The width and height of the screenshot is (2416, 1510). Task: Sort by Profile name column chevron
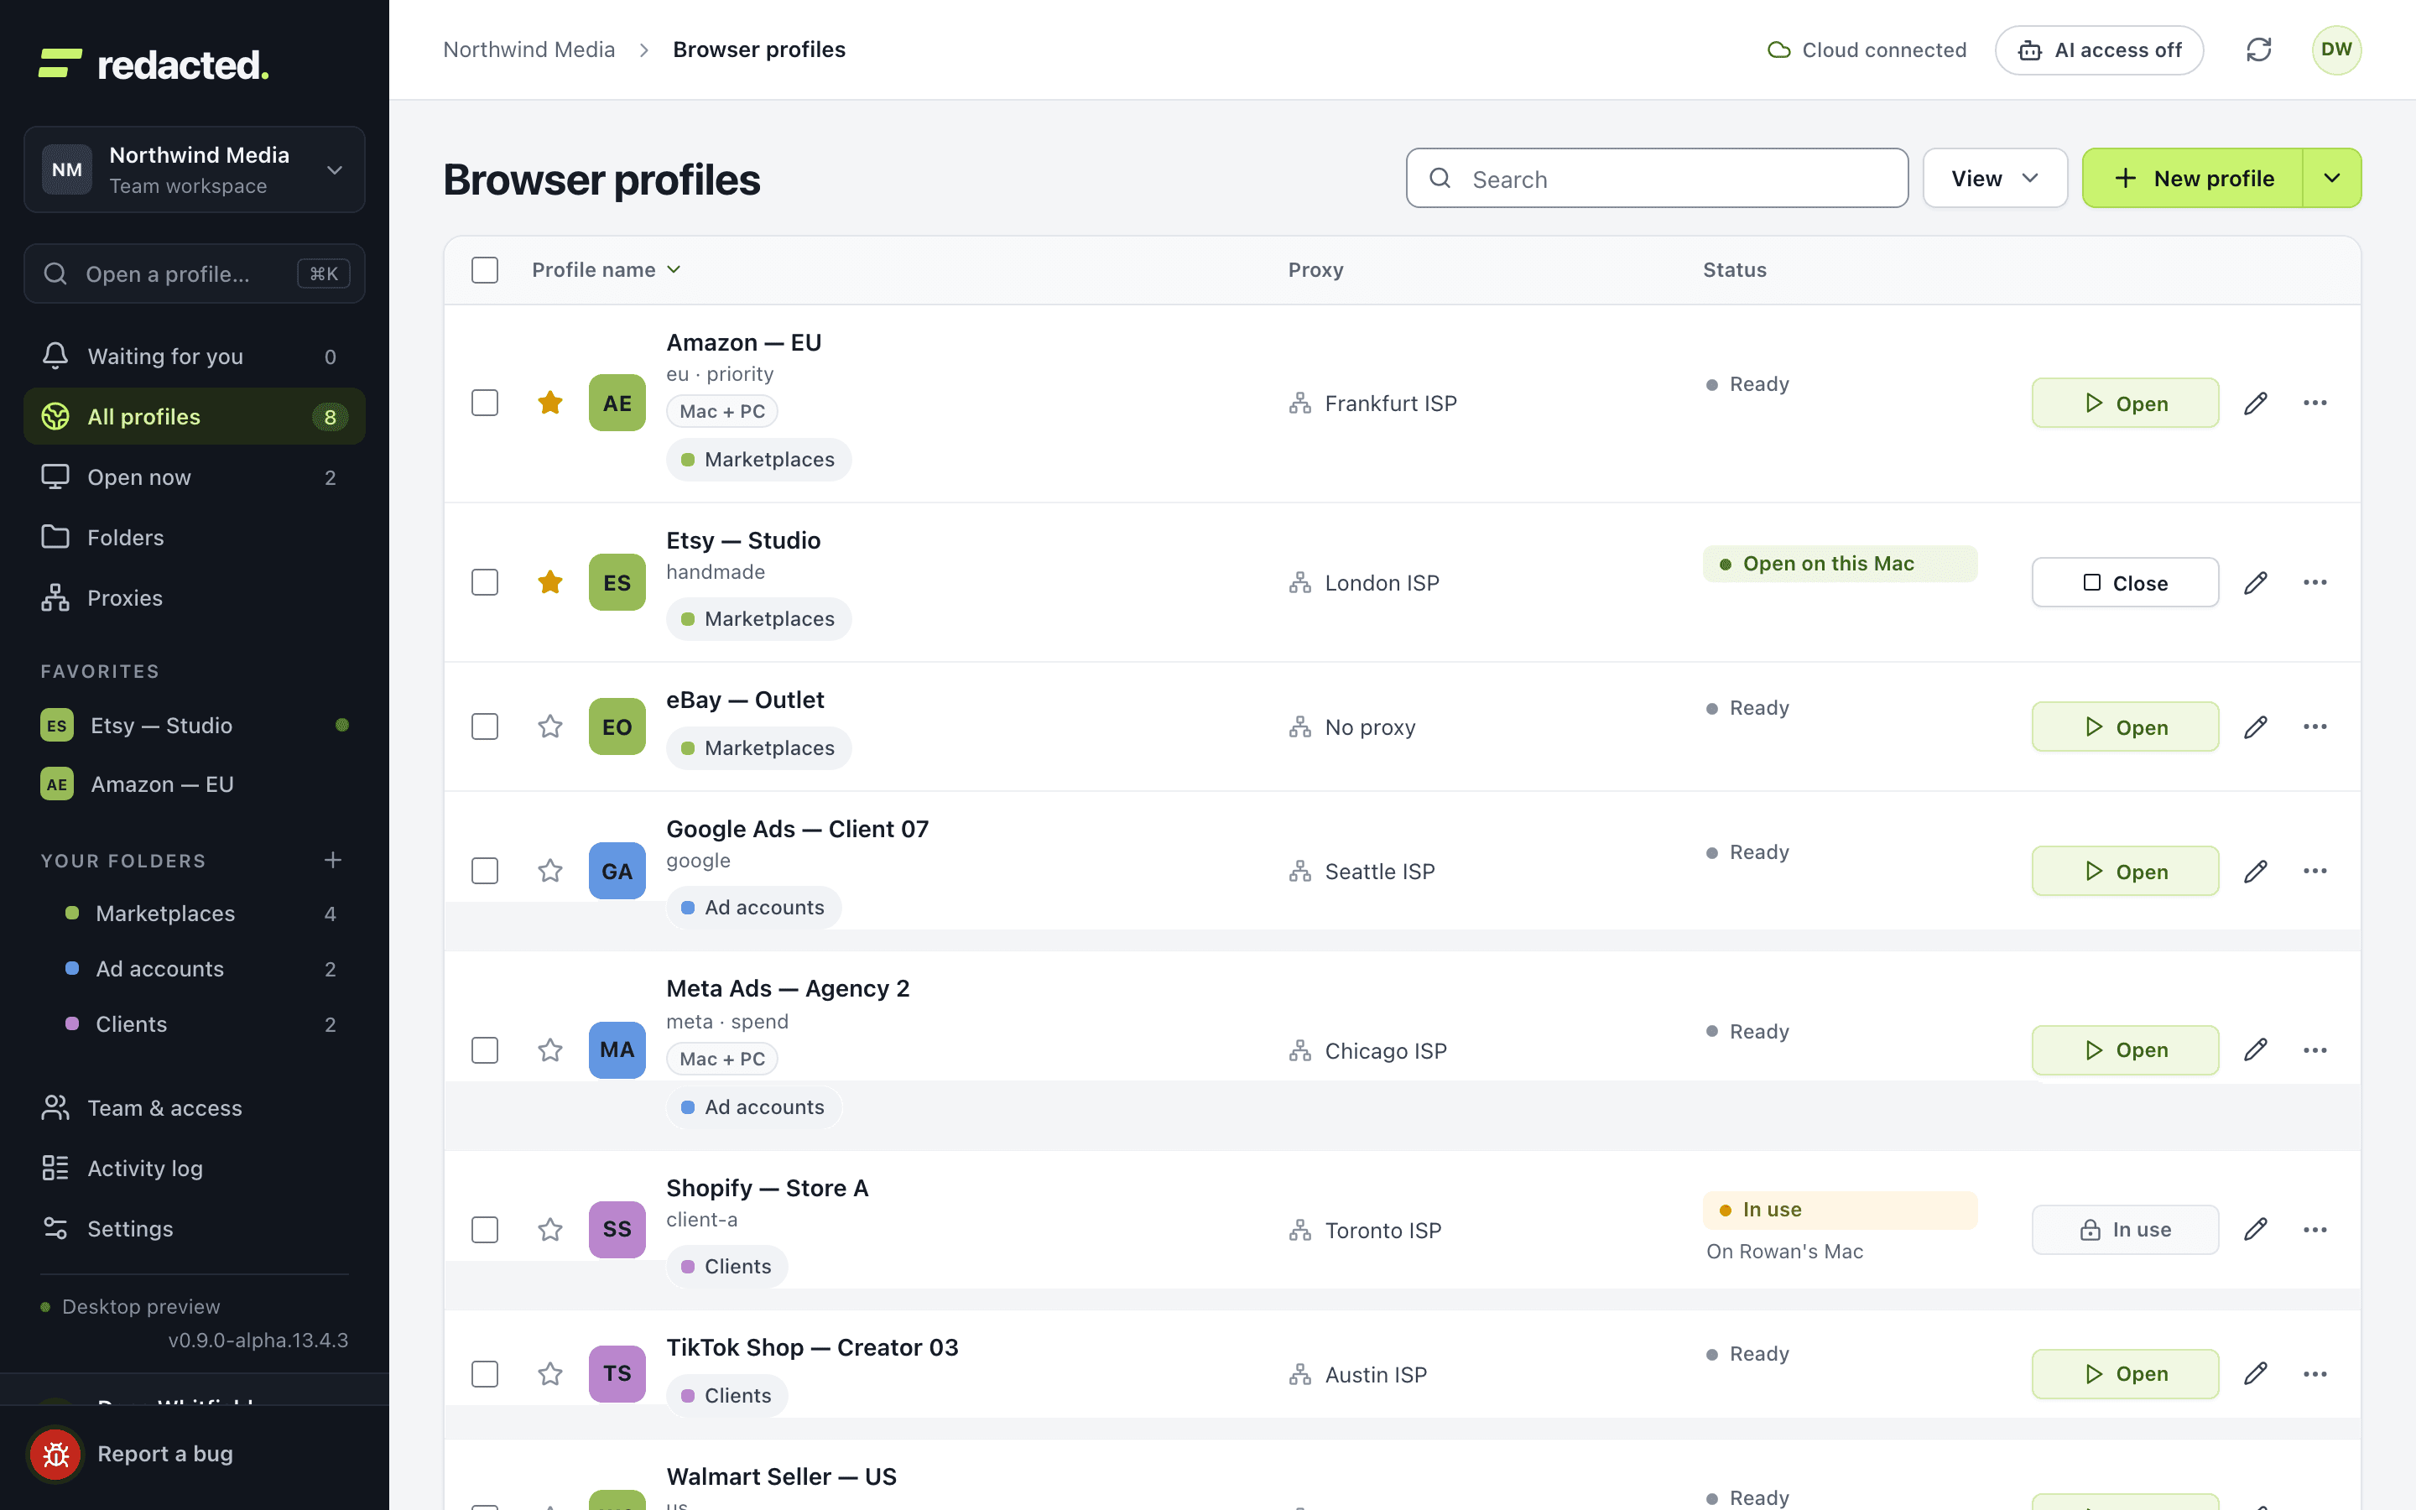[x=674, y=269]
